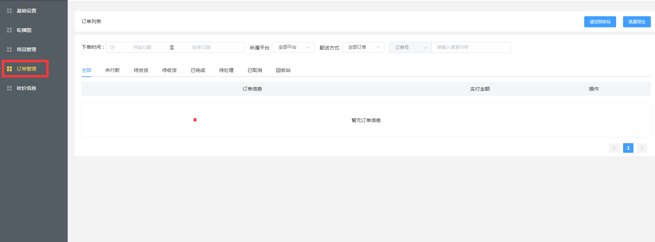655x242 pixels.
Task: Switch to the 已取消 tab
Action: (255, 70)
